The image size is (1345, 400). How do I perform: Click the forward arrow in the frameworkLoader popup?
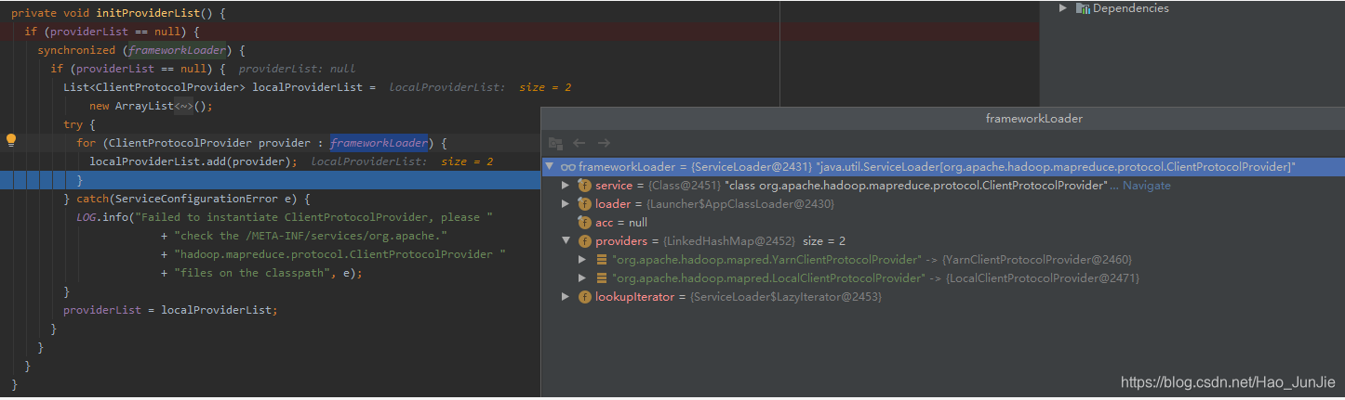tap(604, 143)
